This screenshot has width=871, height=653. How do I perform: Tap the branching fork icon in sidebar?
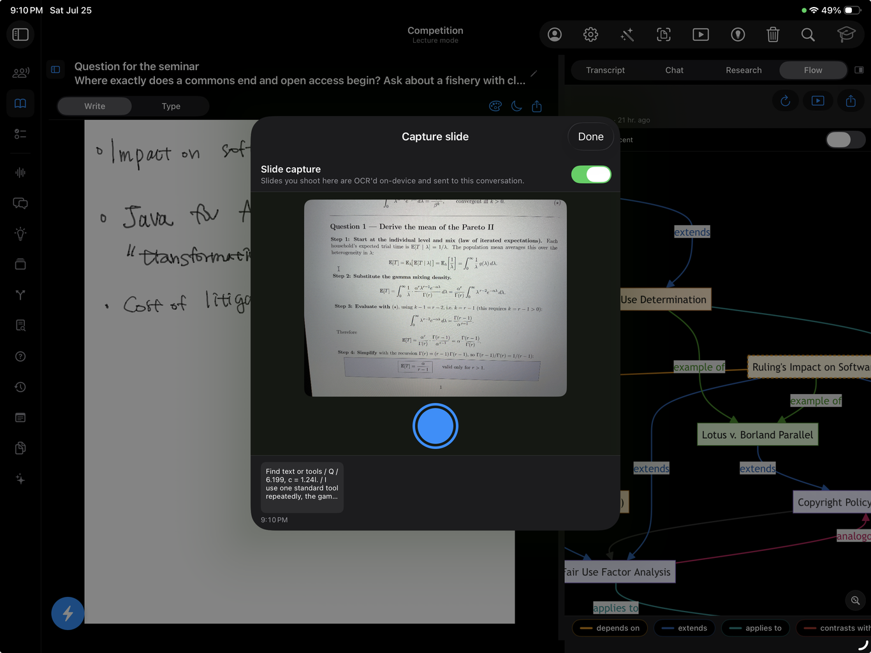click(20, 295)
